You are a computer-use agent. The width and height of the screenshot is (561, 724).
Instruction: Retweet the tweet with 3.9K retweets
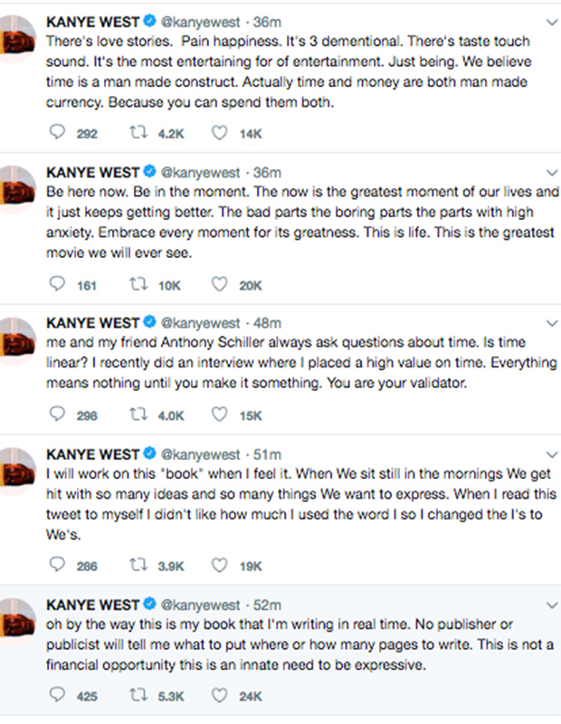coord(141,566)
